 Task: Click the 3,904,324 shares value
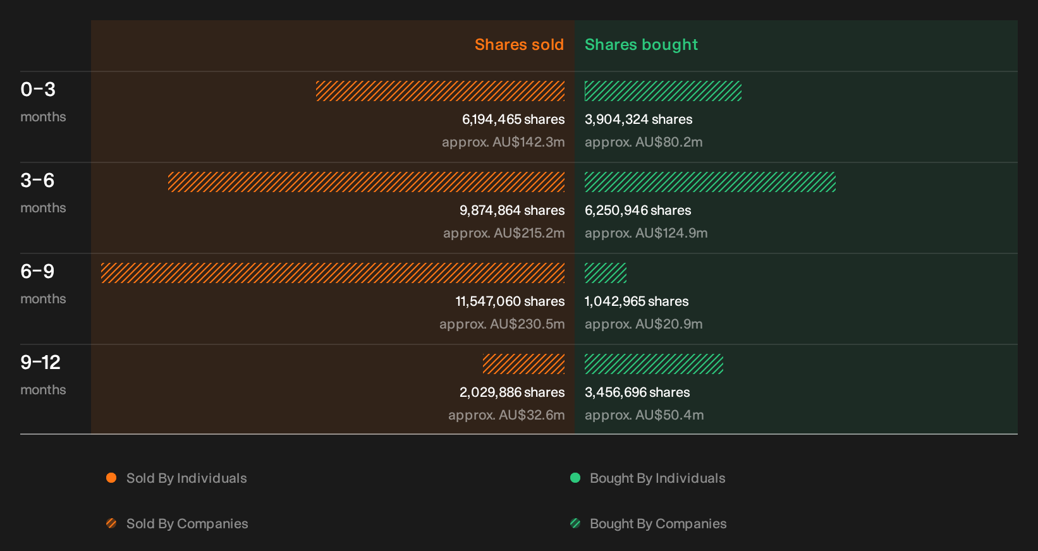(638, 119)
